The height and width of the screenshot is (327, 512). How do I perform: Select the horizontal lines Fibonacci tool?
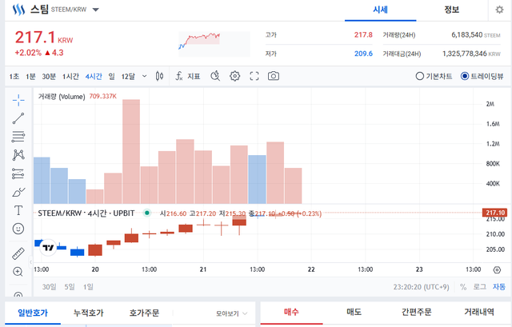coord(18,137)
